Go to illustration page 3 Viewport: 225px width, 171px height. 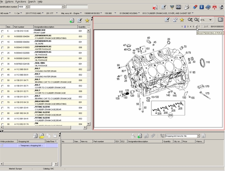click(188, 27)
